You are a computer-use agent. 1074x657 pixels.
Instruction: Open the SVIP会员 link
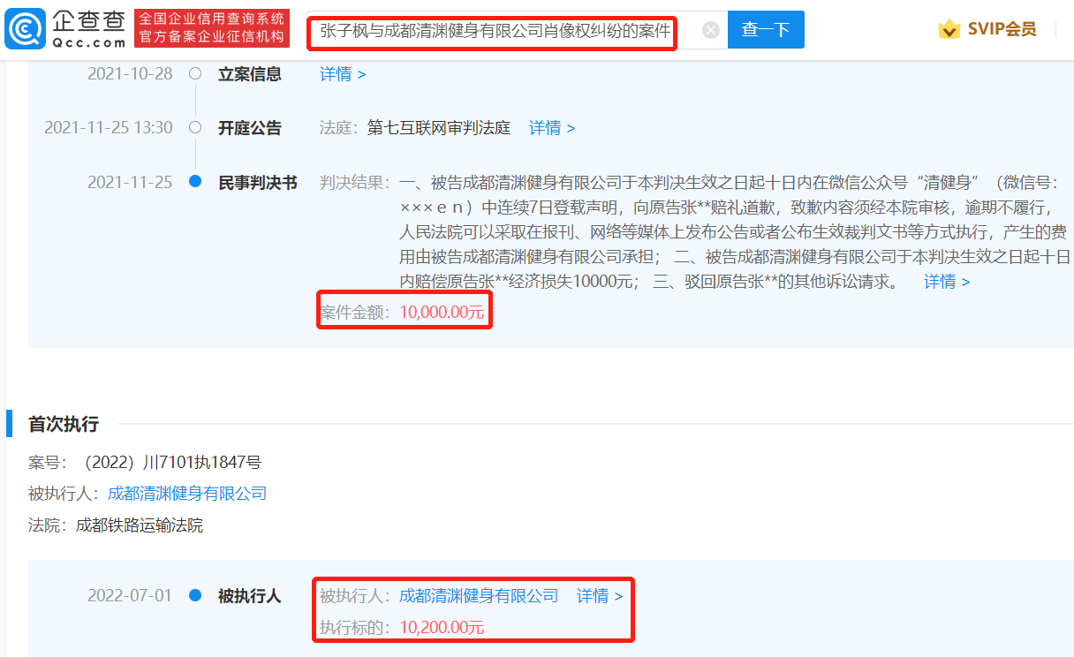click(1002, 29)
